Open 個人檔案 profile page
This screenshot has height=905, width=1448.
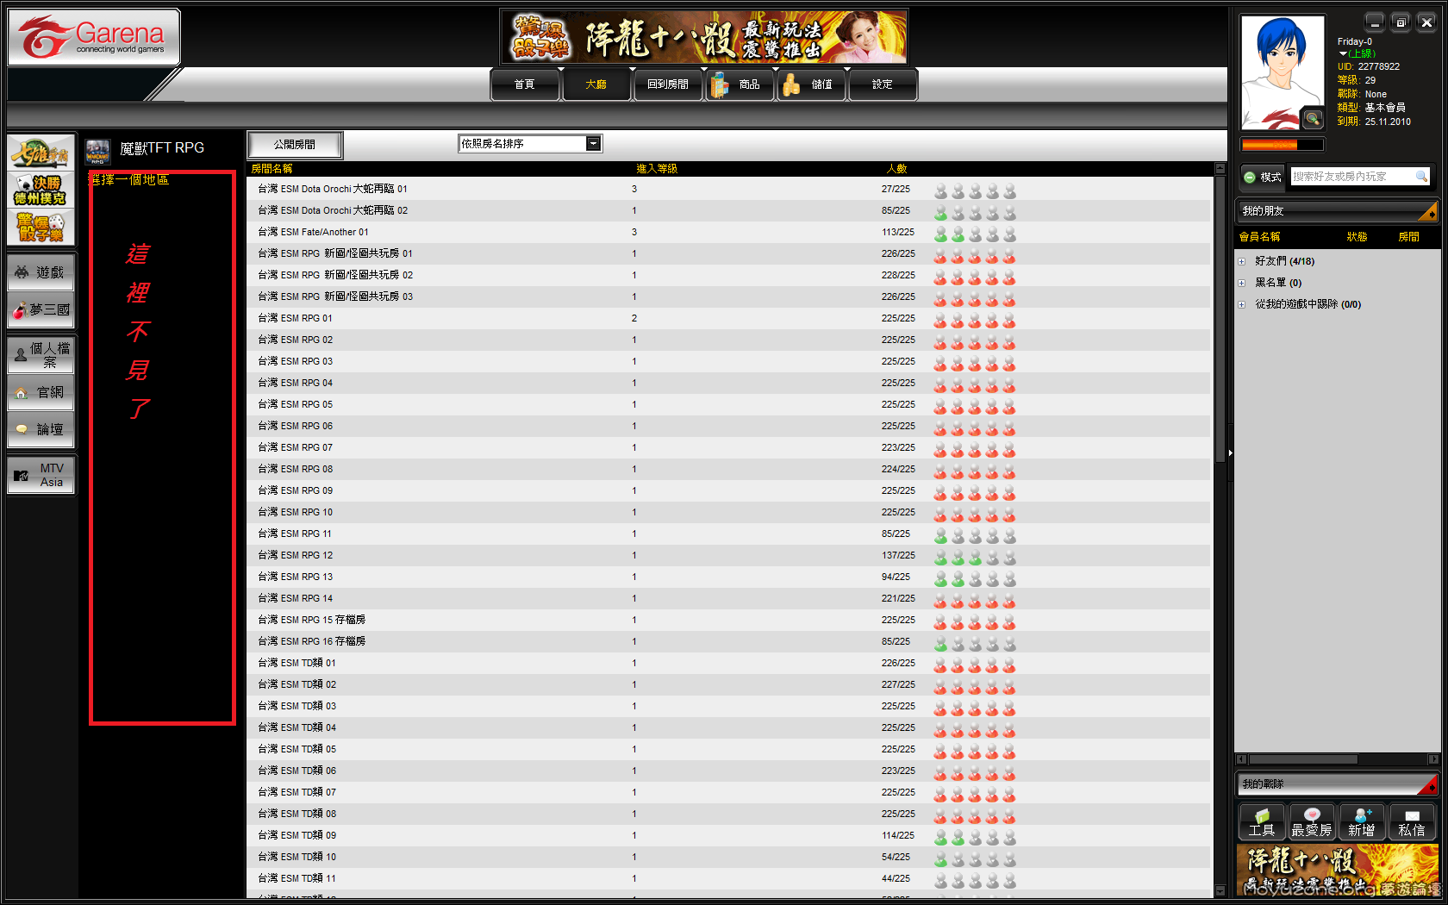pyautogui.click(x=41, y=355)
